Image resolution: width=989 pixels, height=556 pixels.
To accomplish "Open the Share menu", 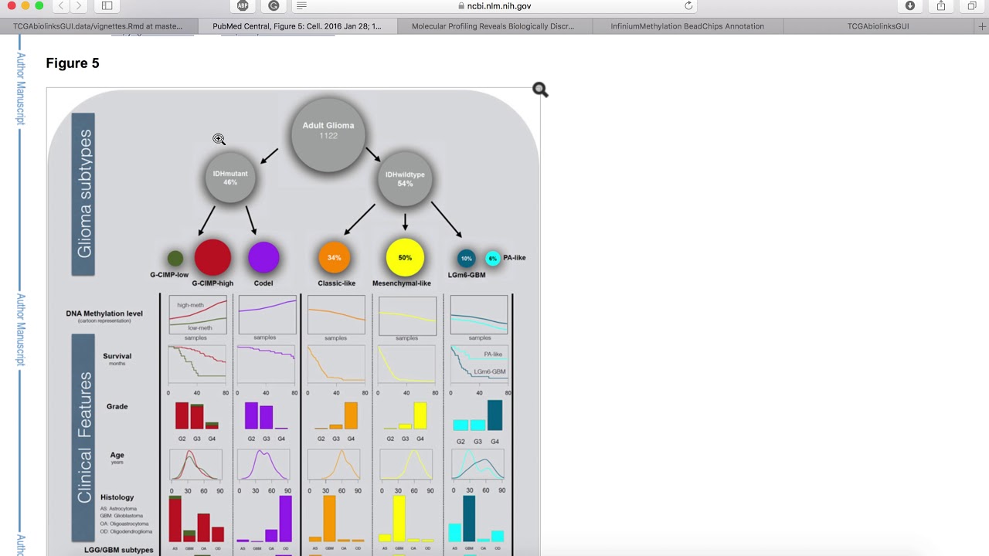I will click(x=941, y=6).
